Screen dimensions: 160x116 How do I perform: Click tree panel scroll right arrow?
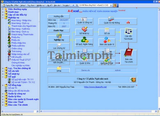pyautogui.click(x=37, y=111)
